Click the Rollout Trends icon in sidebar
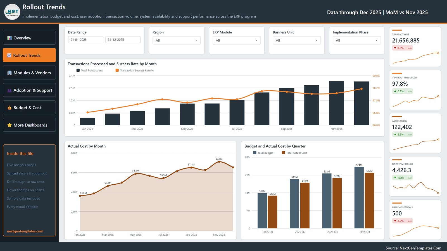The width and height of the screenshot is (447, 251). point(9,55)
